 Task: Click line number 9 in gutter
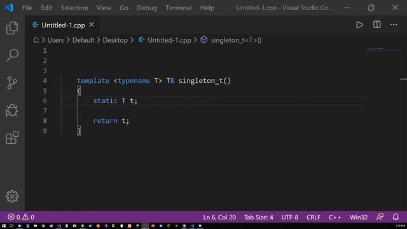tap(45, 131)
